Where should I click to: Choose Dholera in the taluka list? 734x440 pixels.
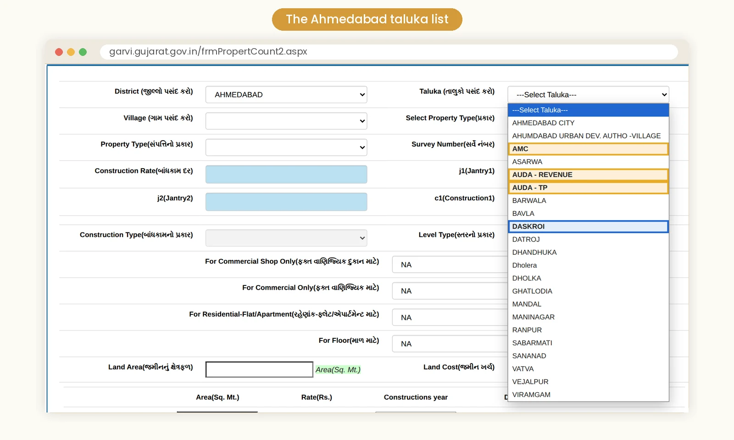click(x=588, y=265)
